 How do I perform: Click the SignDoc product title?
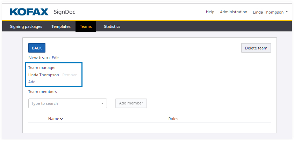[x=64, y=12]
